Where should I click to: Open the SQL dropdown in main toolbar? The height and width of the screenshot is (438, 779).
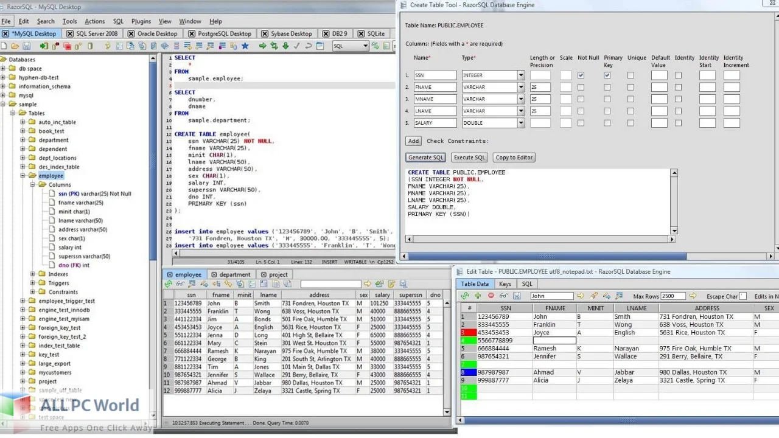(351, 46)
